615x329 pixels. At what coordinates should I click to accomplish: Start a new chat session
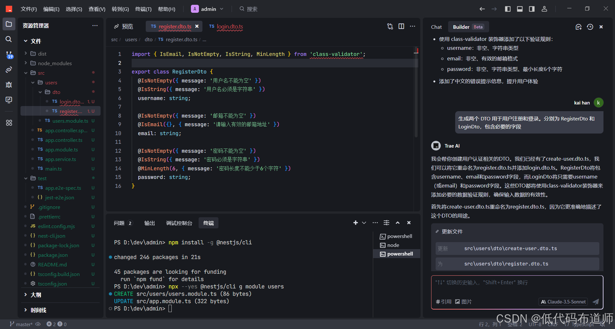click(x=578, y=27)
